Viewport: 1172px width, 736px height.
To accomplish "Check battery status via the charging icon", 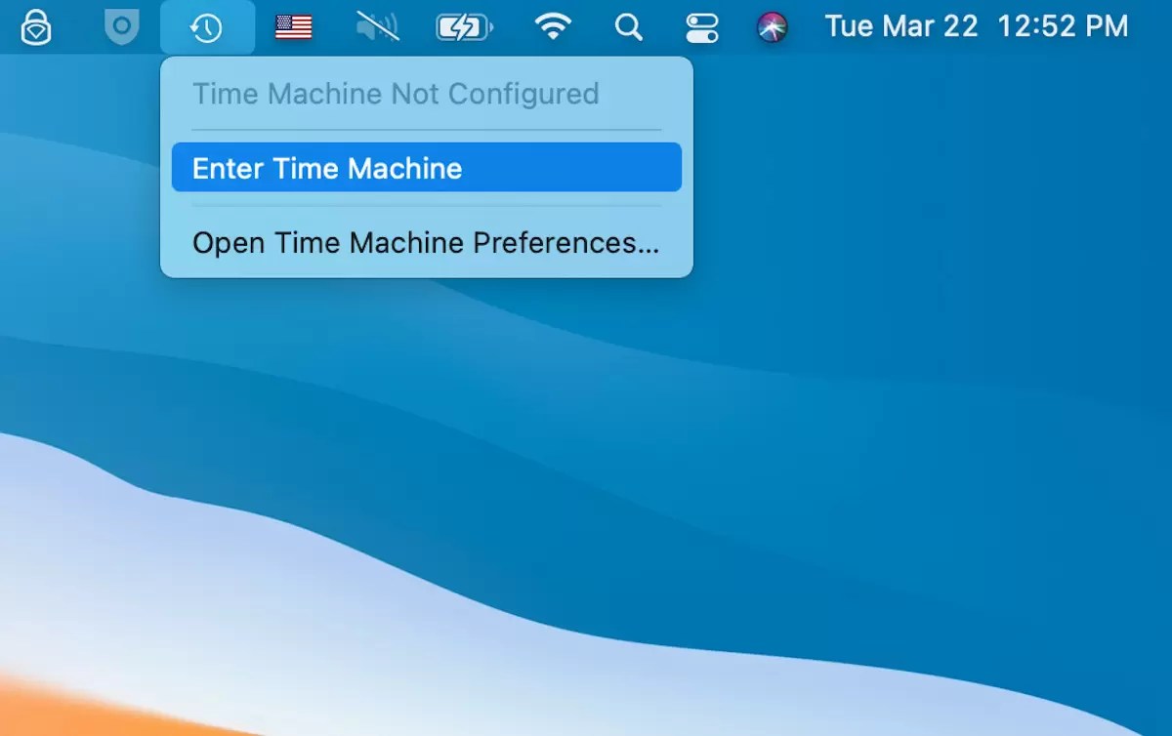I will point(464,26).
